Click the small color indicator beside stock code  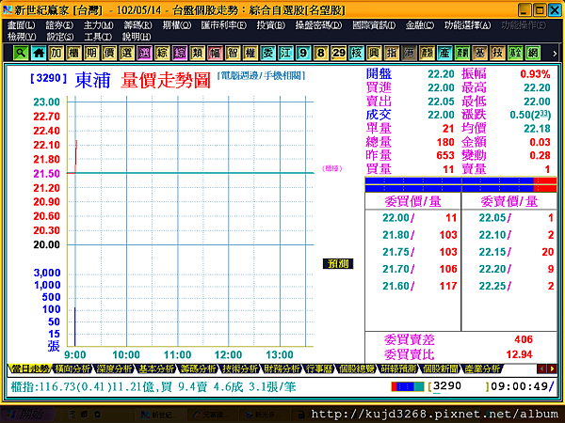pyautogui.click(x=408, y=386)
